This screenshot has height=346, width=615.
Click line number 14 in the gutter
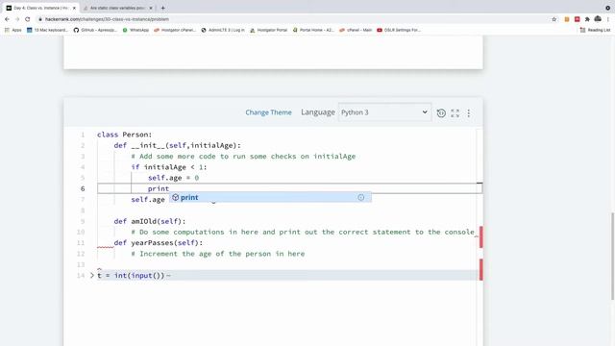point(81,276)
